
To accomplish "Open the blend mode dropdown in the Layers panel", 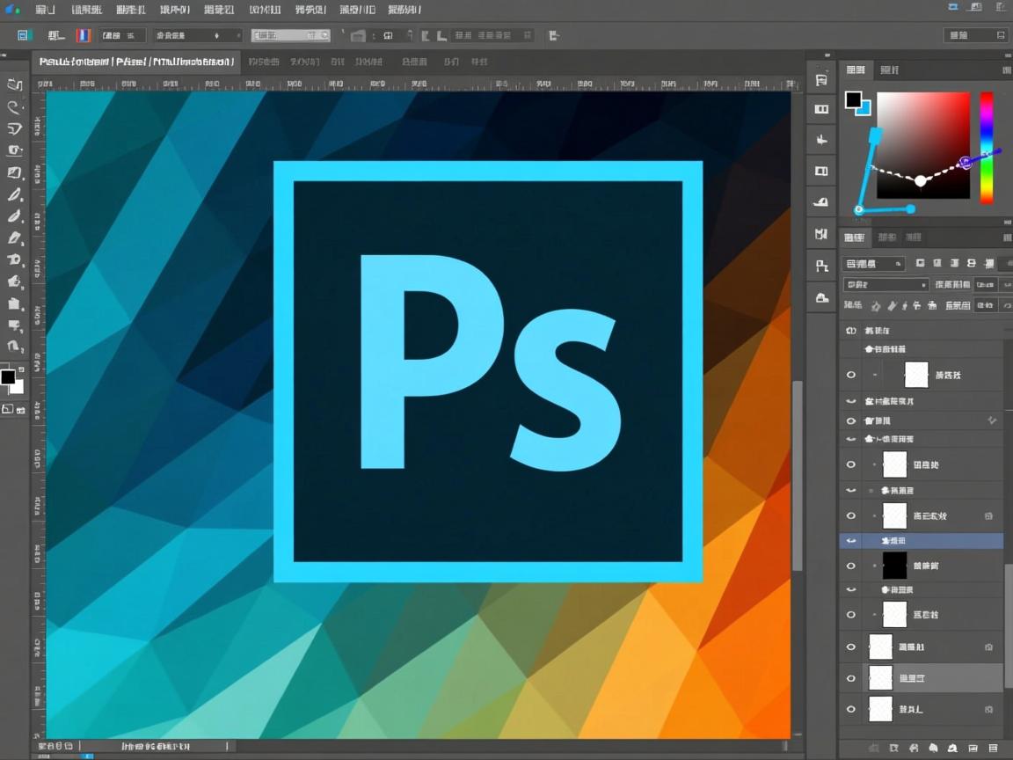I will coord(885,284).
